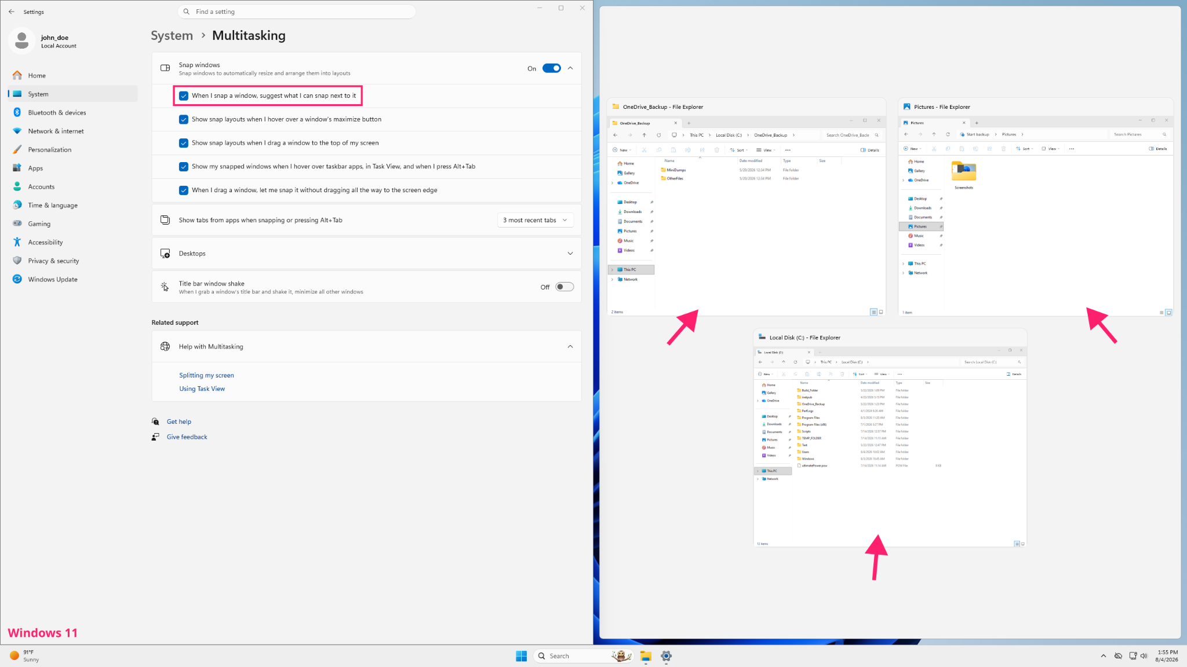
Task: Click the volume tray icon
Action: tap(1144, 656)
